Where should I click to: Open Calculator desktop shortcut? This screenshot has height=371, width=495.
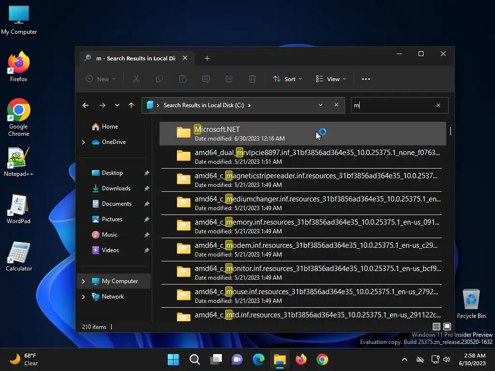pos(19,256)
